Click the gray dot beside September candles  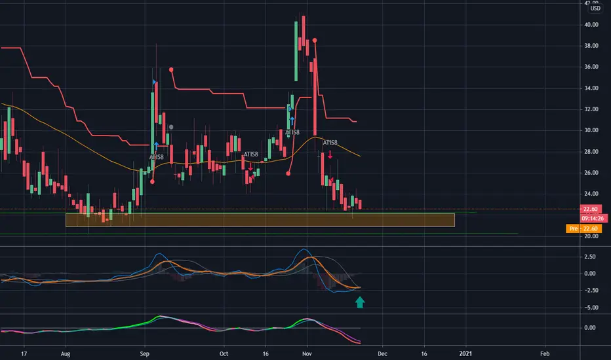[x=171, y=127]
